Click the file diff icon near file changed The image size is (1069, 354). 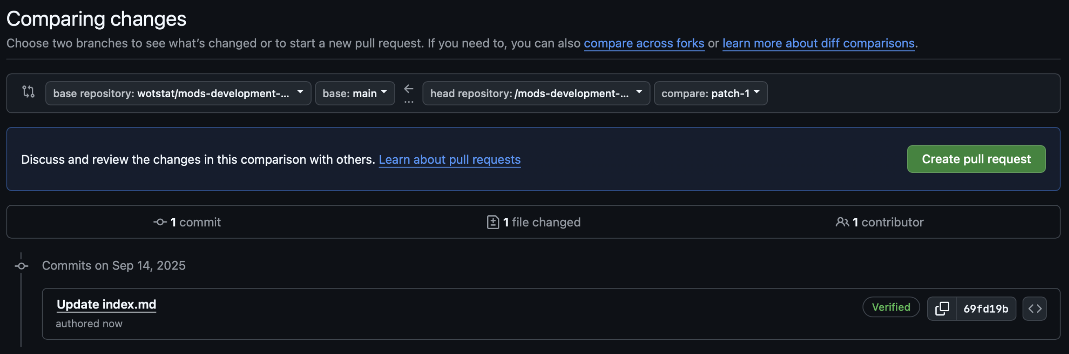[493, 222]
